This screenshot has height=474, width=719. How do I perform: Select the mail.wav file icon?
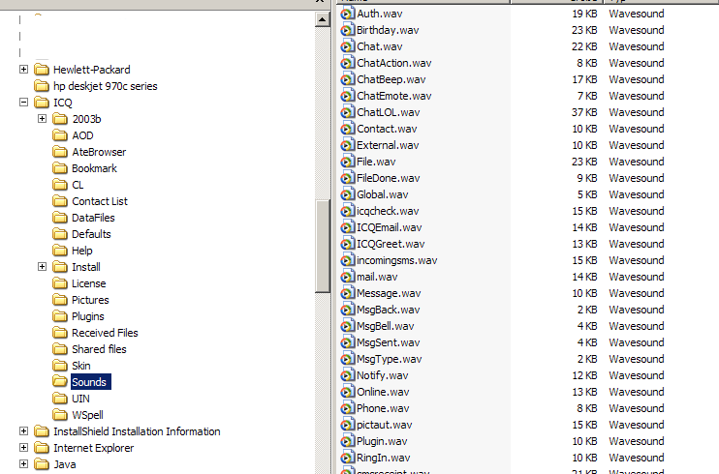point(348,277)
